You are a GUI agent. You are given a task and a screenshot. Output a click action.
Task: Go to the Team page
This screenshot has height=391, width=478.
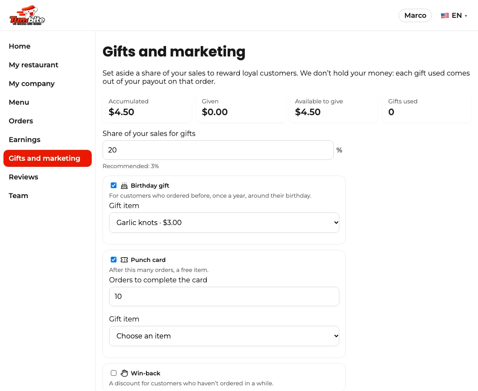(x=18, y=195)
